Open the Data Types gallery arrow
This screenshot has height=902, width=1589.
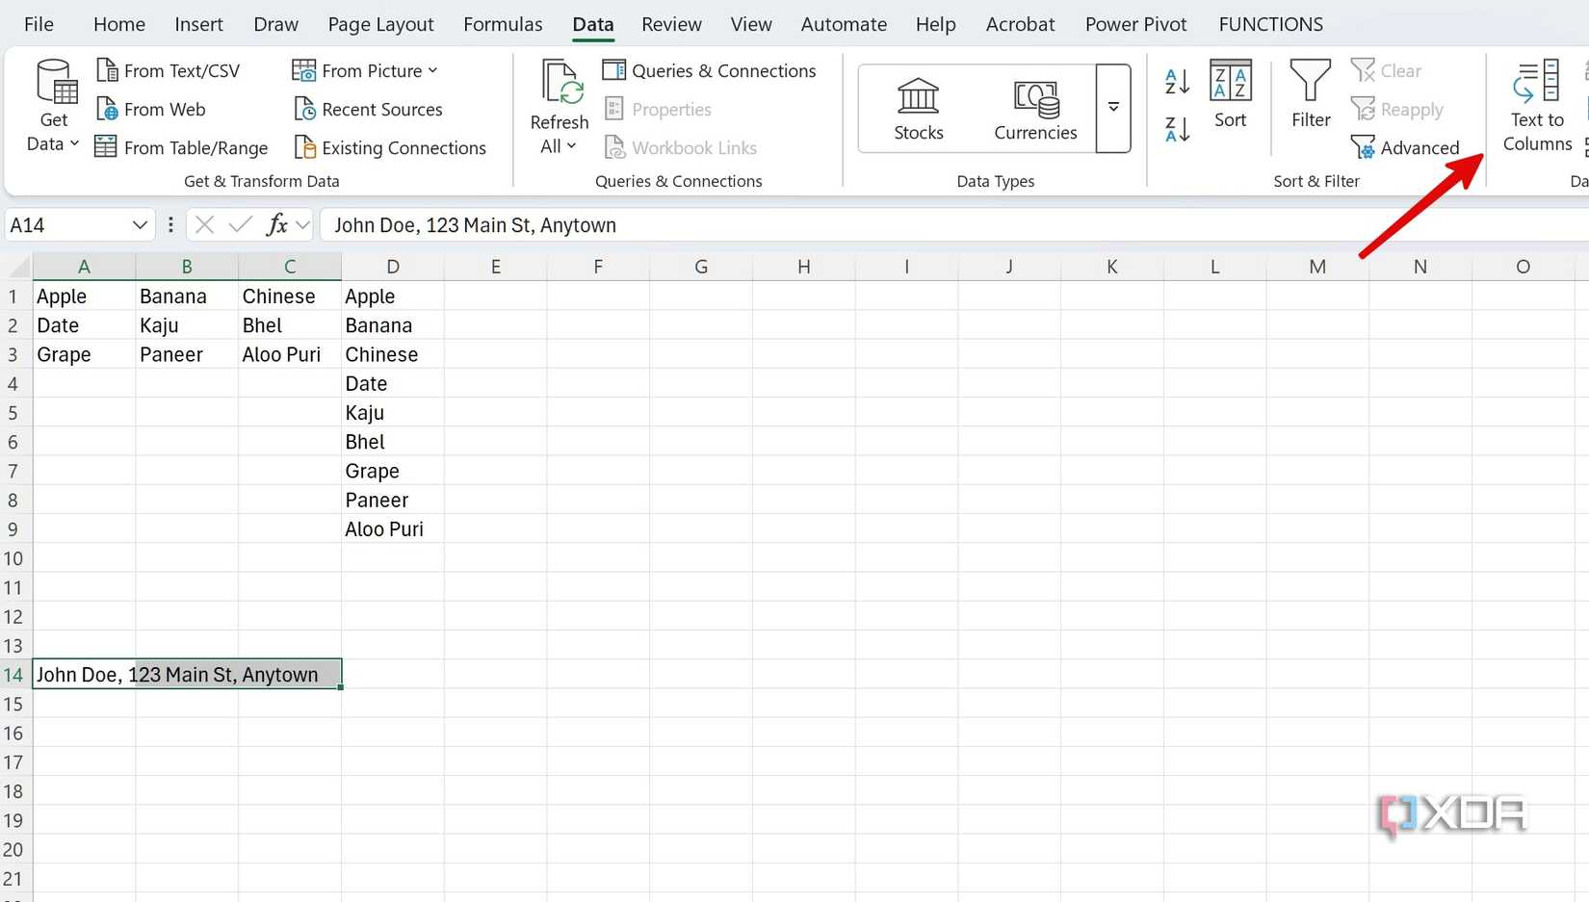tap(1113, 109)
